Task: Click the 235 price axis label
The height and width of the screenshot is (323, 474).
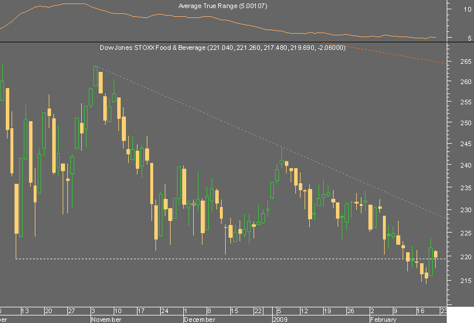Action: pyautogui.click(x=466, y=188)
